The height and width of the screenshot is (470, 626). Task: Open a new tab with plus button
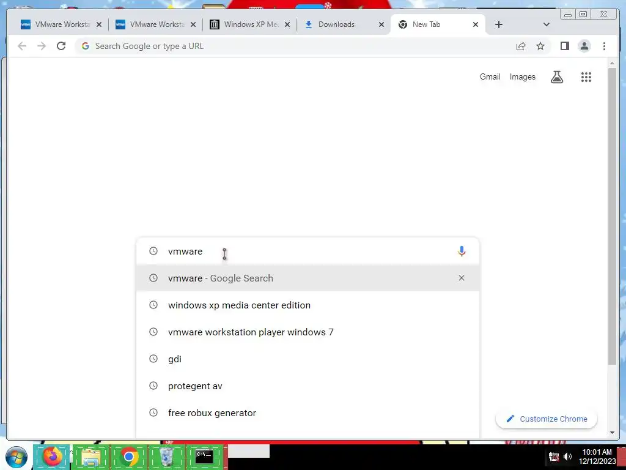pyautogui.click(x=499, y=24)
